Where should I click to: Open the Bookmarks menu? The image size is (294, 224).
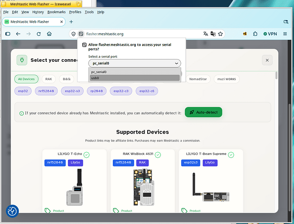pos(56,12)
